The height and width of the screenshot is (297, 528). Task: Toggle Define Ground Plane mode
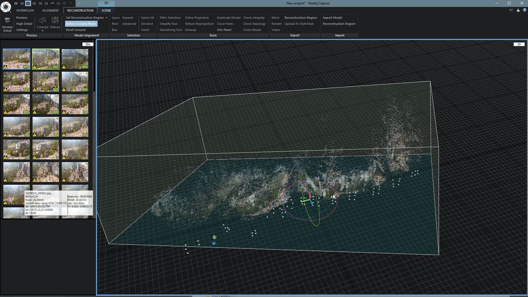pos(81,24)
